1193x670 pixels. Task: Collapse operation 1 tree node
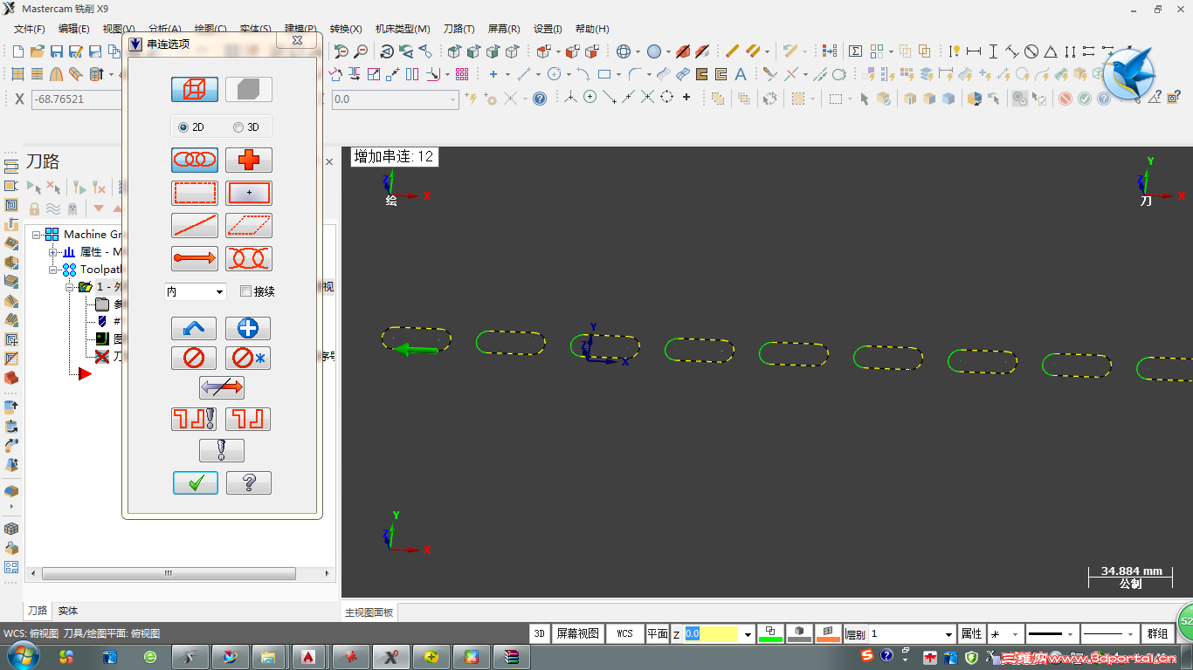[x=69, y=287]
